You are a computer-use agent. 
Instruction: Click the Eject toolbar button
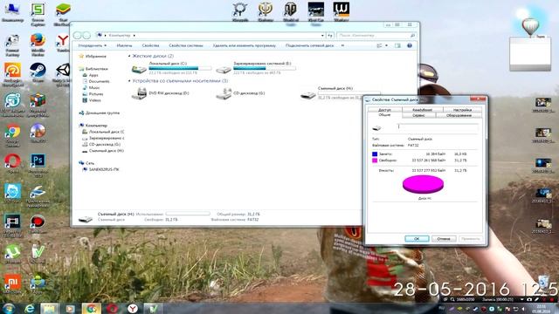(124, 45)
